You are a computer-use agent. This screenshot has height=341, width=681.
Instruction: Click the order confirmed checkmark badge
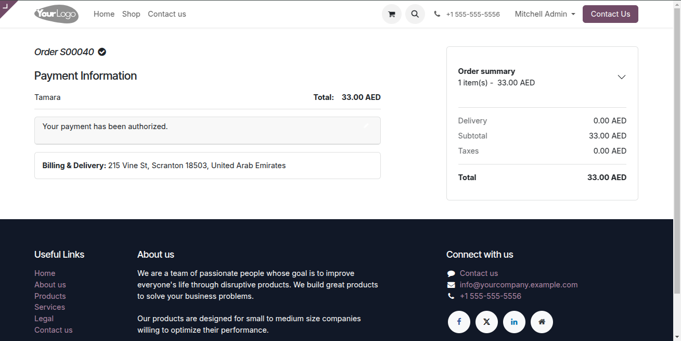click(x=102, y=52)
